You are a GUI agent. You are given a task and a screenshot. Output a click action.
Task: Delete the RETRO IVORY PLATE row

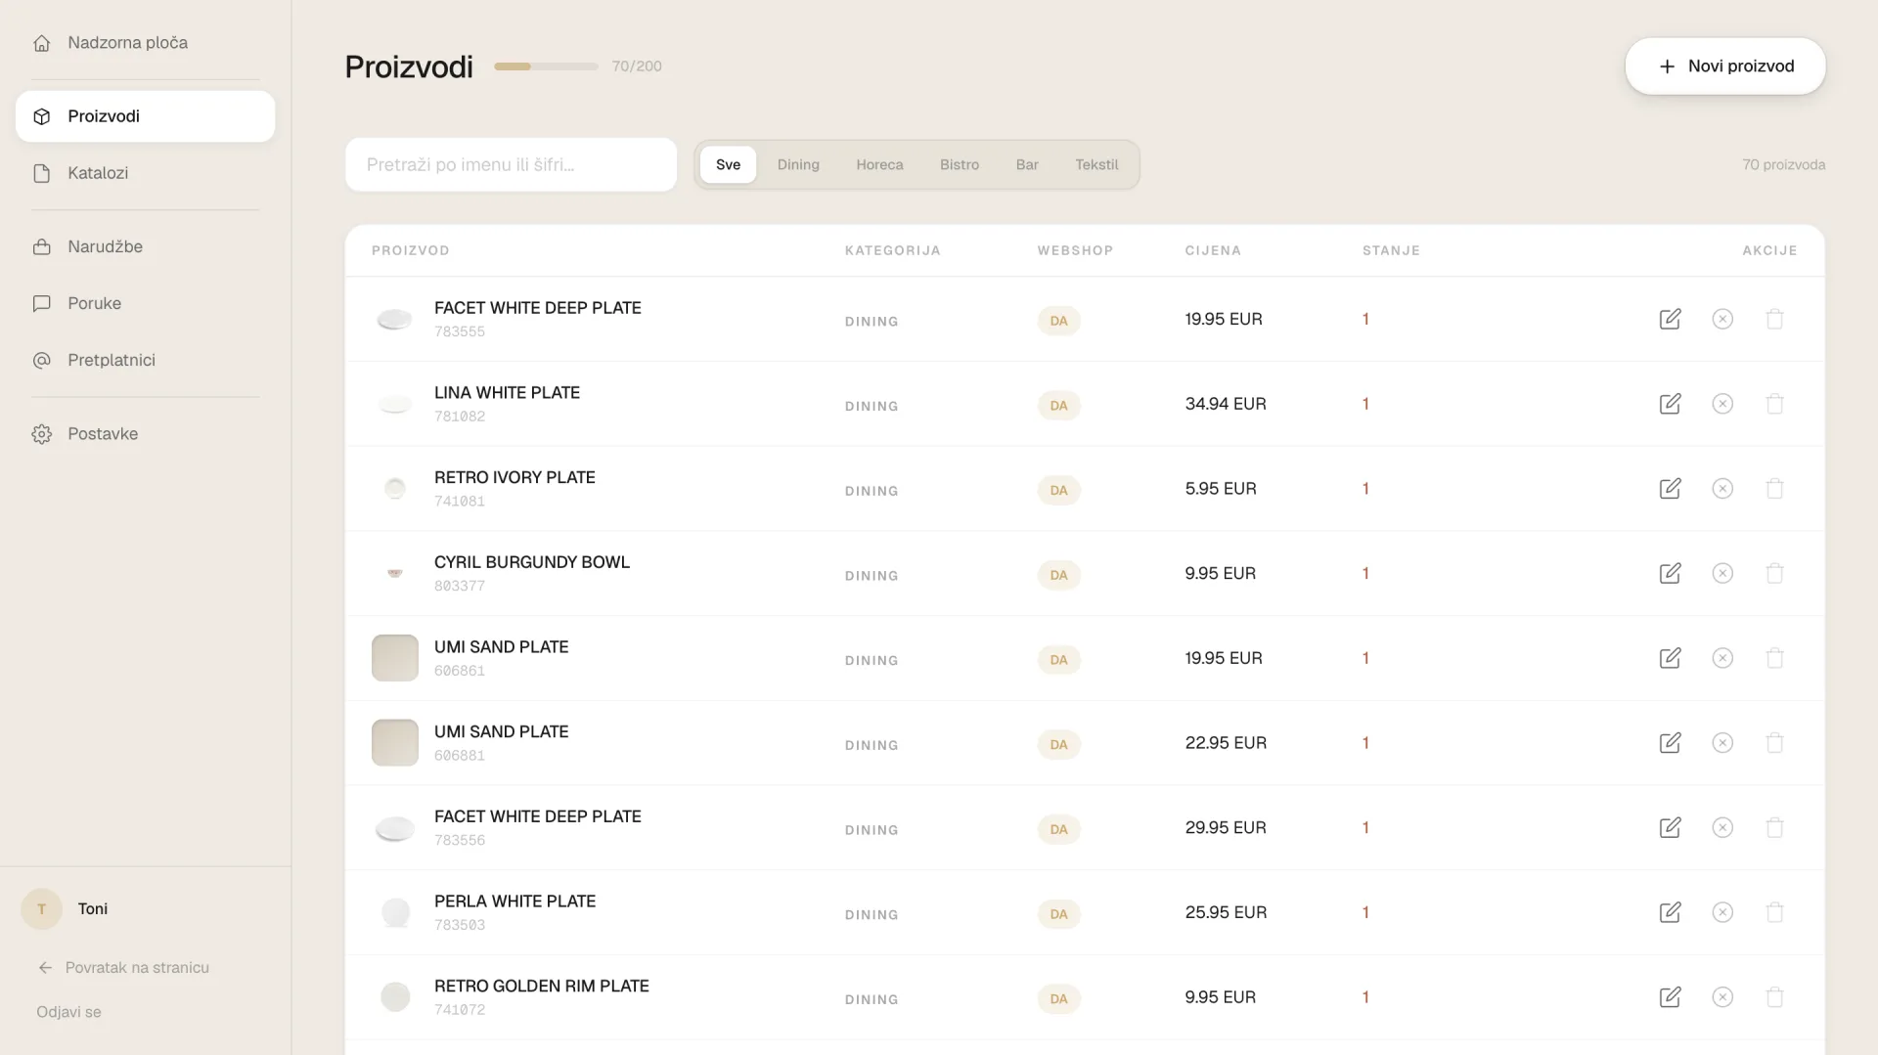click(x=1774, y=489)
